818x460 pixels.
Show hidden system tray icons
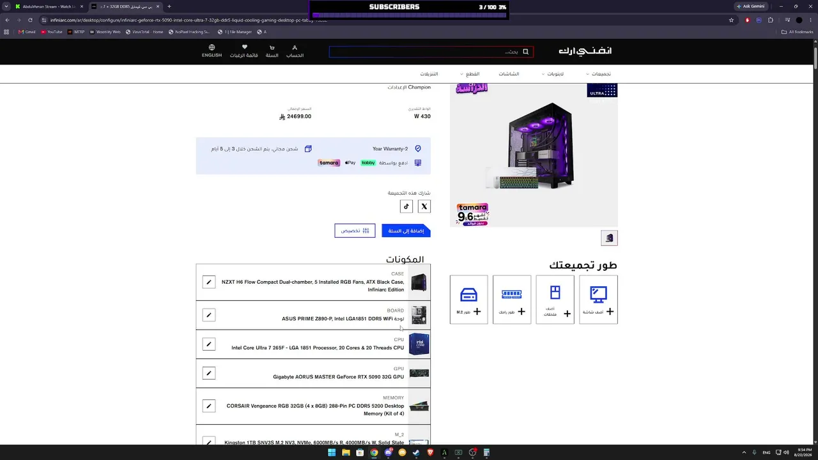pos(744,453)
